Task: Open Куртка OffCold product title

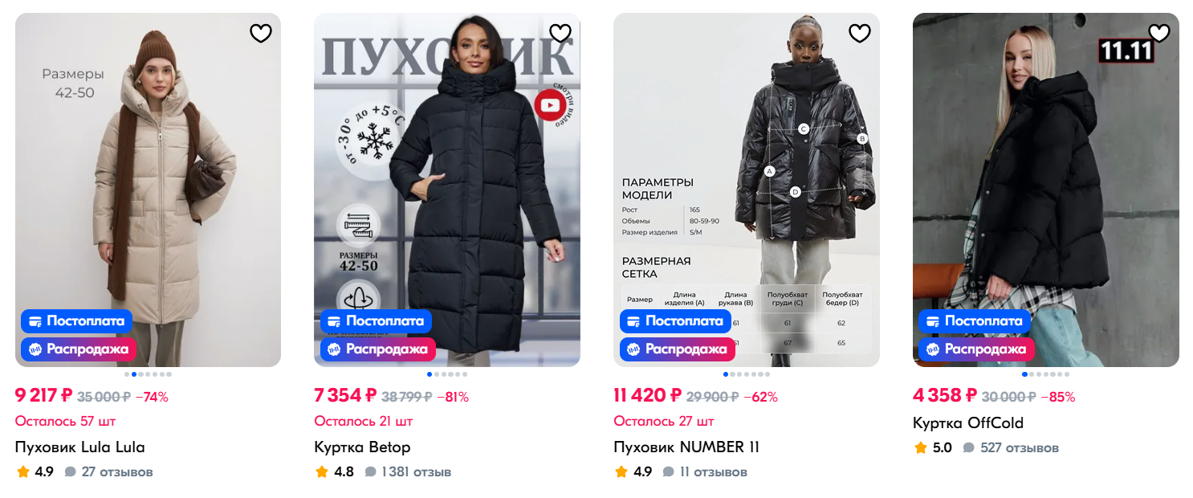Action: tap(968, 423)
